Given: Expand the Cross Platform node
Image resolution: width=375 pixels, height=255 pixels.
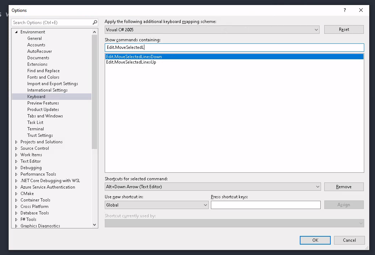Looking at the screenshot, I should tap(16, 206).
